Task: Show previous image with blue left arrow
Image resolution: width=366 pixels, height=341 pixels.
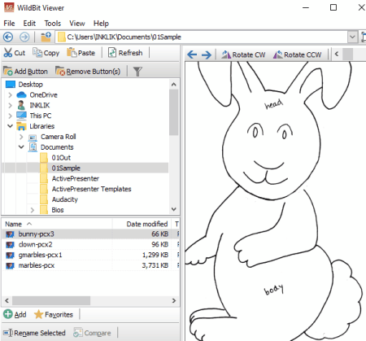Action: (192, 55)
